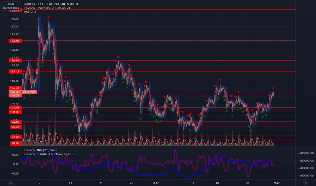Click the 122.95 horizontal line price label
The image size is (316, 186).
15,41
